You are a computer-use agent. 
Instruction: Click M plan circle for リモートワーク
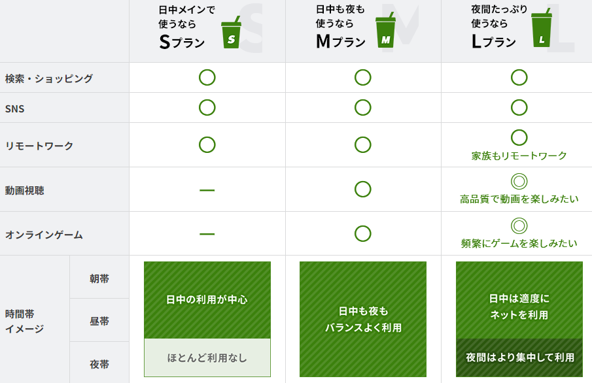click(363, 144)
